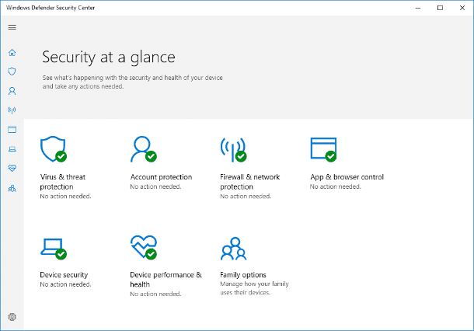This screenshot has height=331, width=474.
Task: Open the Account protection tile
Action: click(161, 162)
